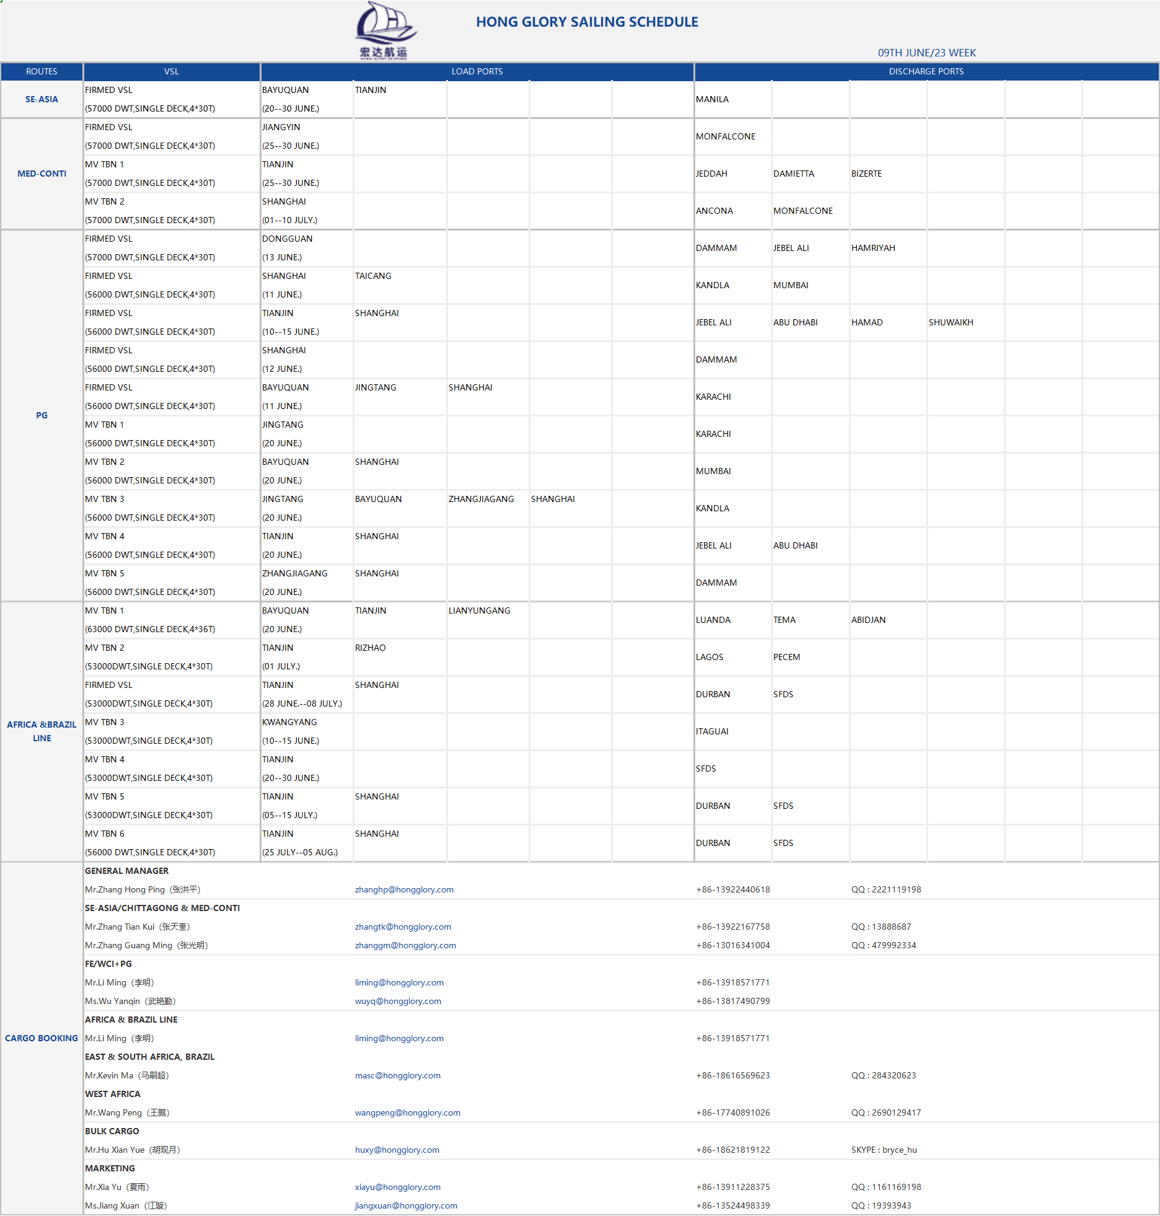Select the LAGOS discharge port cell
Image resolution: width=1160 pixels, height=1216 pixels.
tap(733, 657)
